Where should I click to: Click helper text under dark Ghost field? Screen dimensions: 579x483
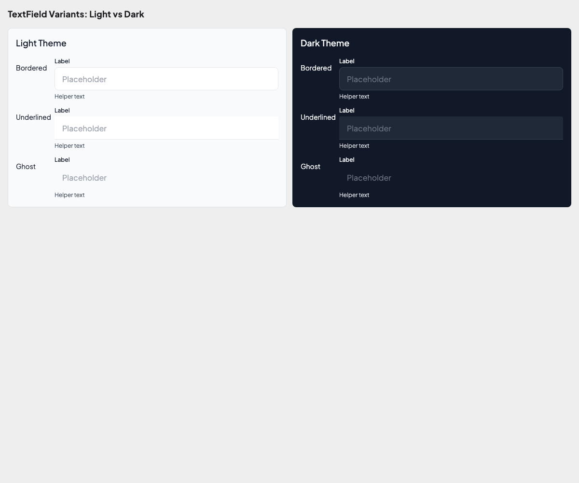[354, 195]
